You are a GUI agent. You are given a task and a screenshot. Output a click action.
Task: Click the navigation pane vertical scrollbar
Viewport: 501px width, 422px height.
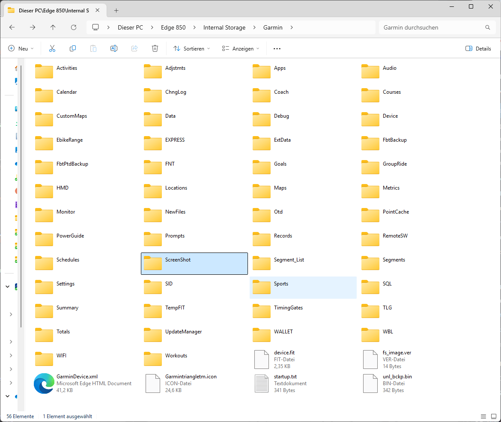point(21,196)
